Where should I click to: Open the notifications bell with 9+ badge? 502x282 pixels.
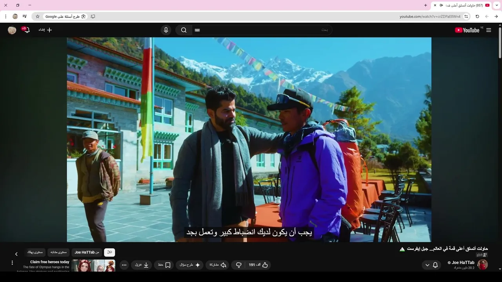(x=26, y=30)
